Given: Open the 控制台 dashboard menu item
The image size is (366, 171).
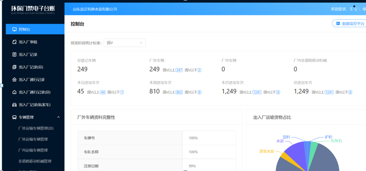Looking at the screenshot, I should (x=35, y=29).
